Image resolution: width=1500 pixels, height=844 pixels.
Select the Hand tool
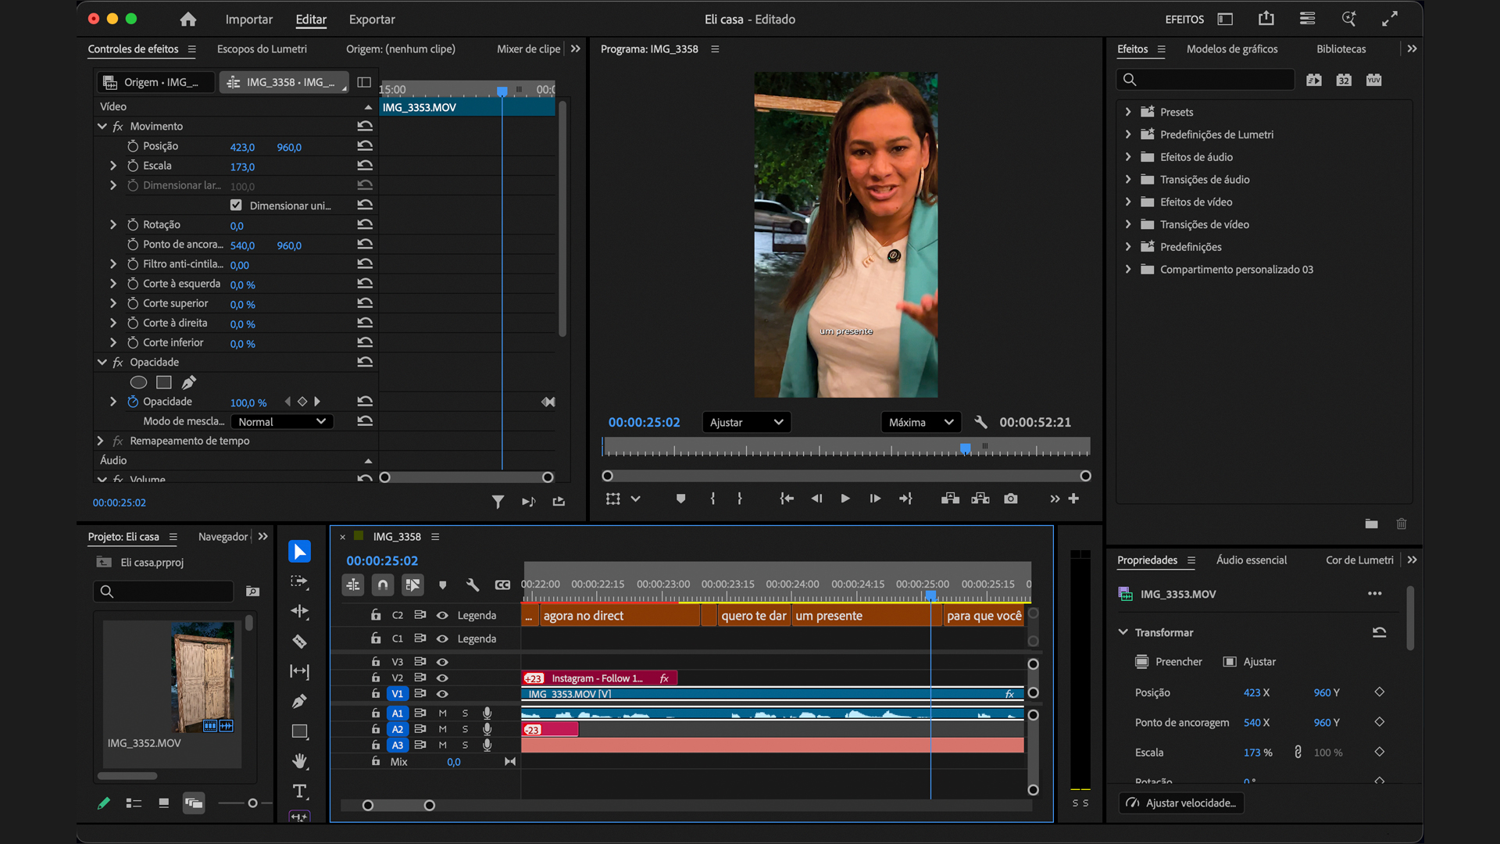pos(299,760)
